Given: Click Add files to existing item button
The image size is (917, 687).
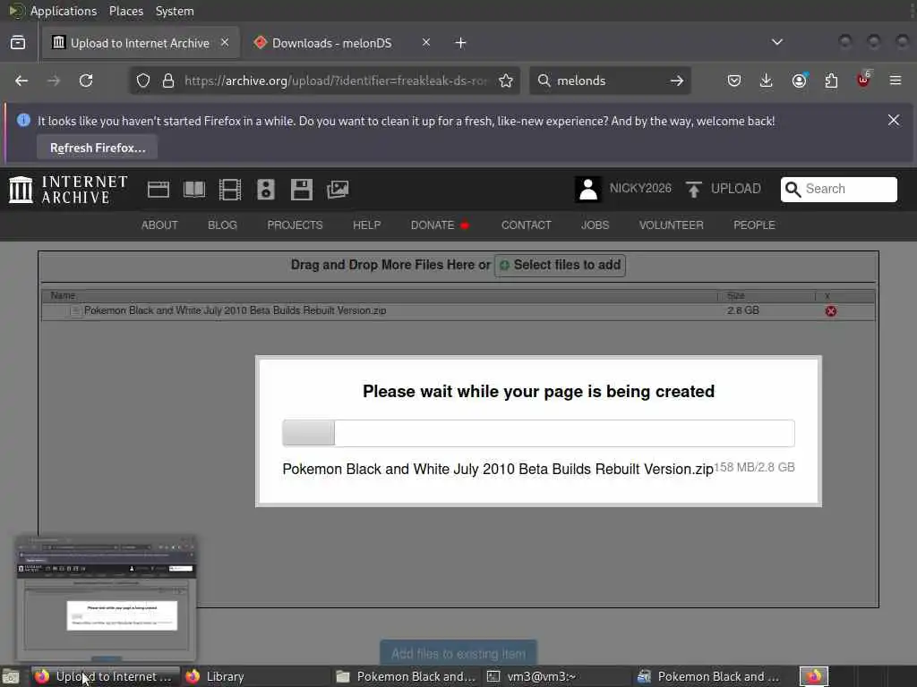Looking at the screenshot, I should (x=458, y=654).
